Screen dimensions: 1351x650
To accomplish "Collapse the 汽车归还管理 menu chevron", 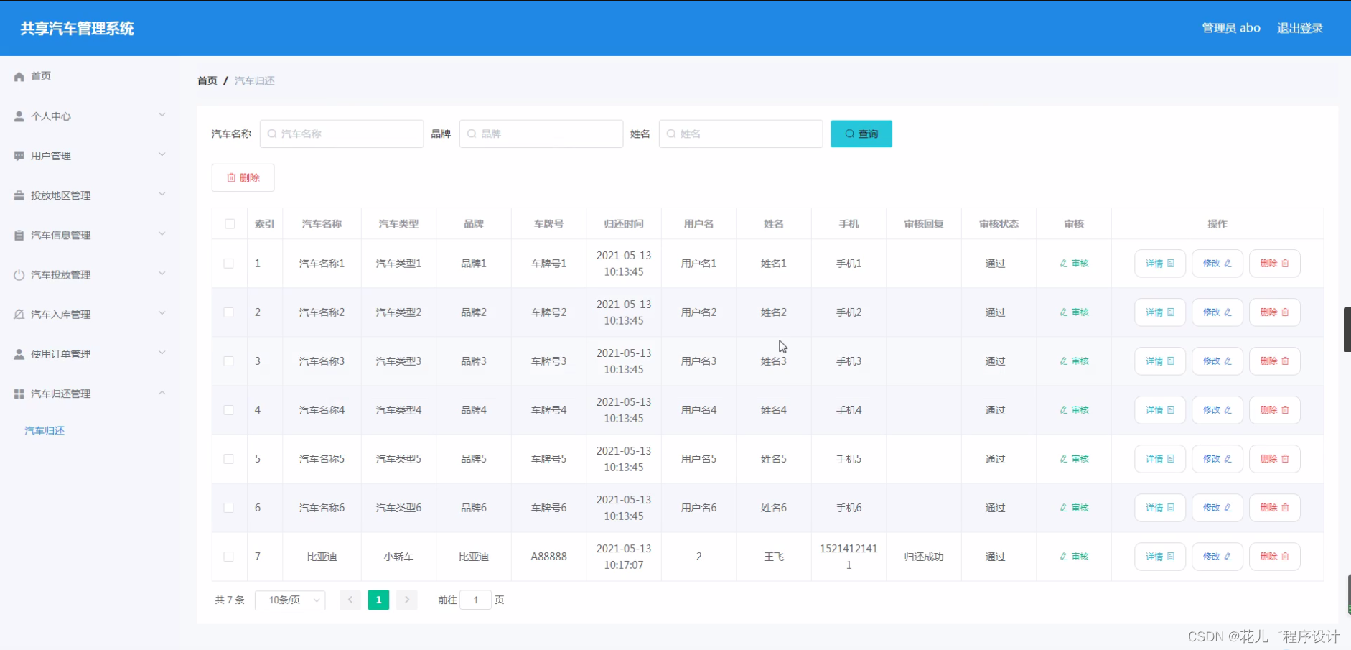I will click(x=162, y=393).
